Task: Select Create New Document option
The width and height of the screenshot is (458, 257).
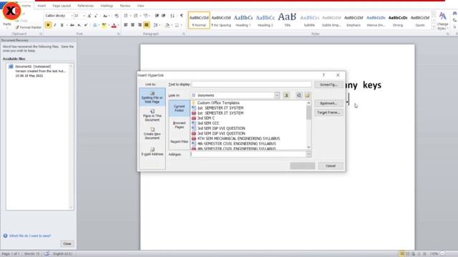Action: pyautogui.click(x=152, y=133)
